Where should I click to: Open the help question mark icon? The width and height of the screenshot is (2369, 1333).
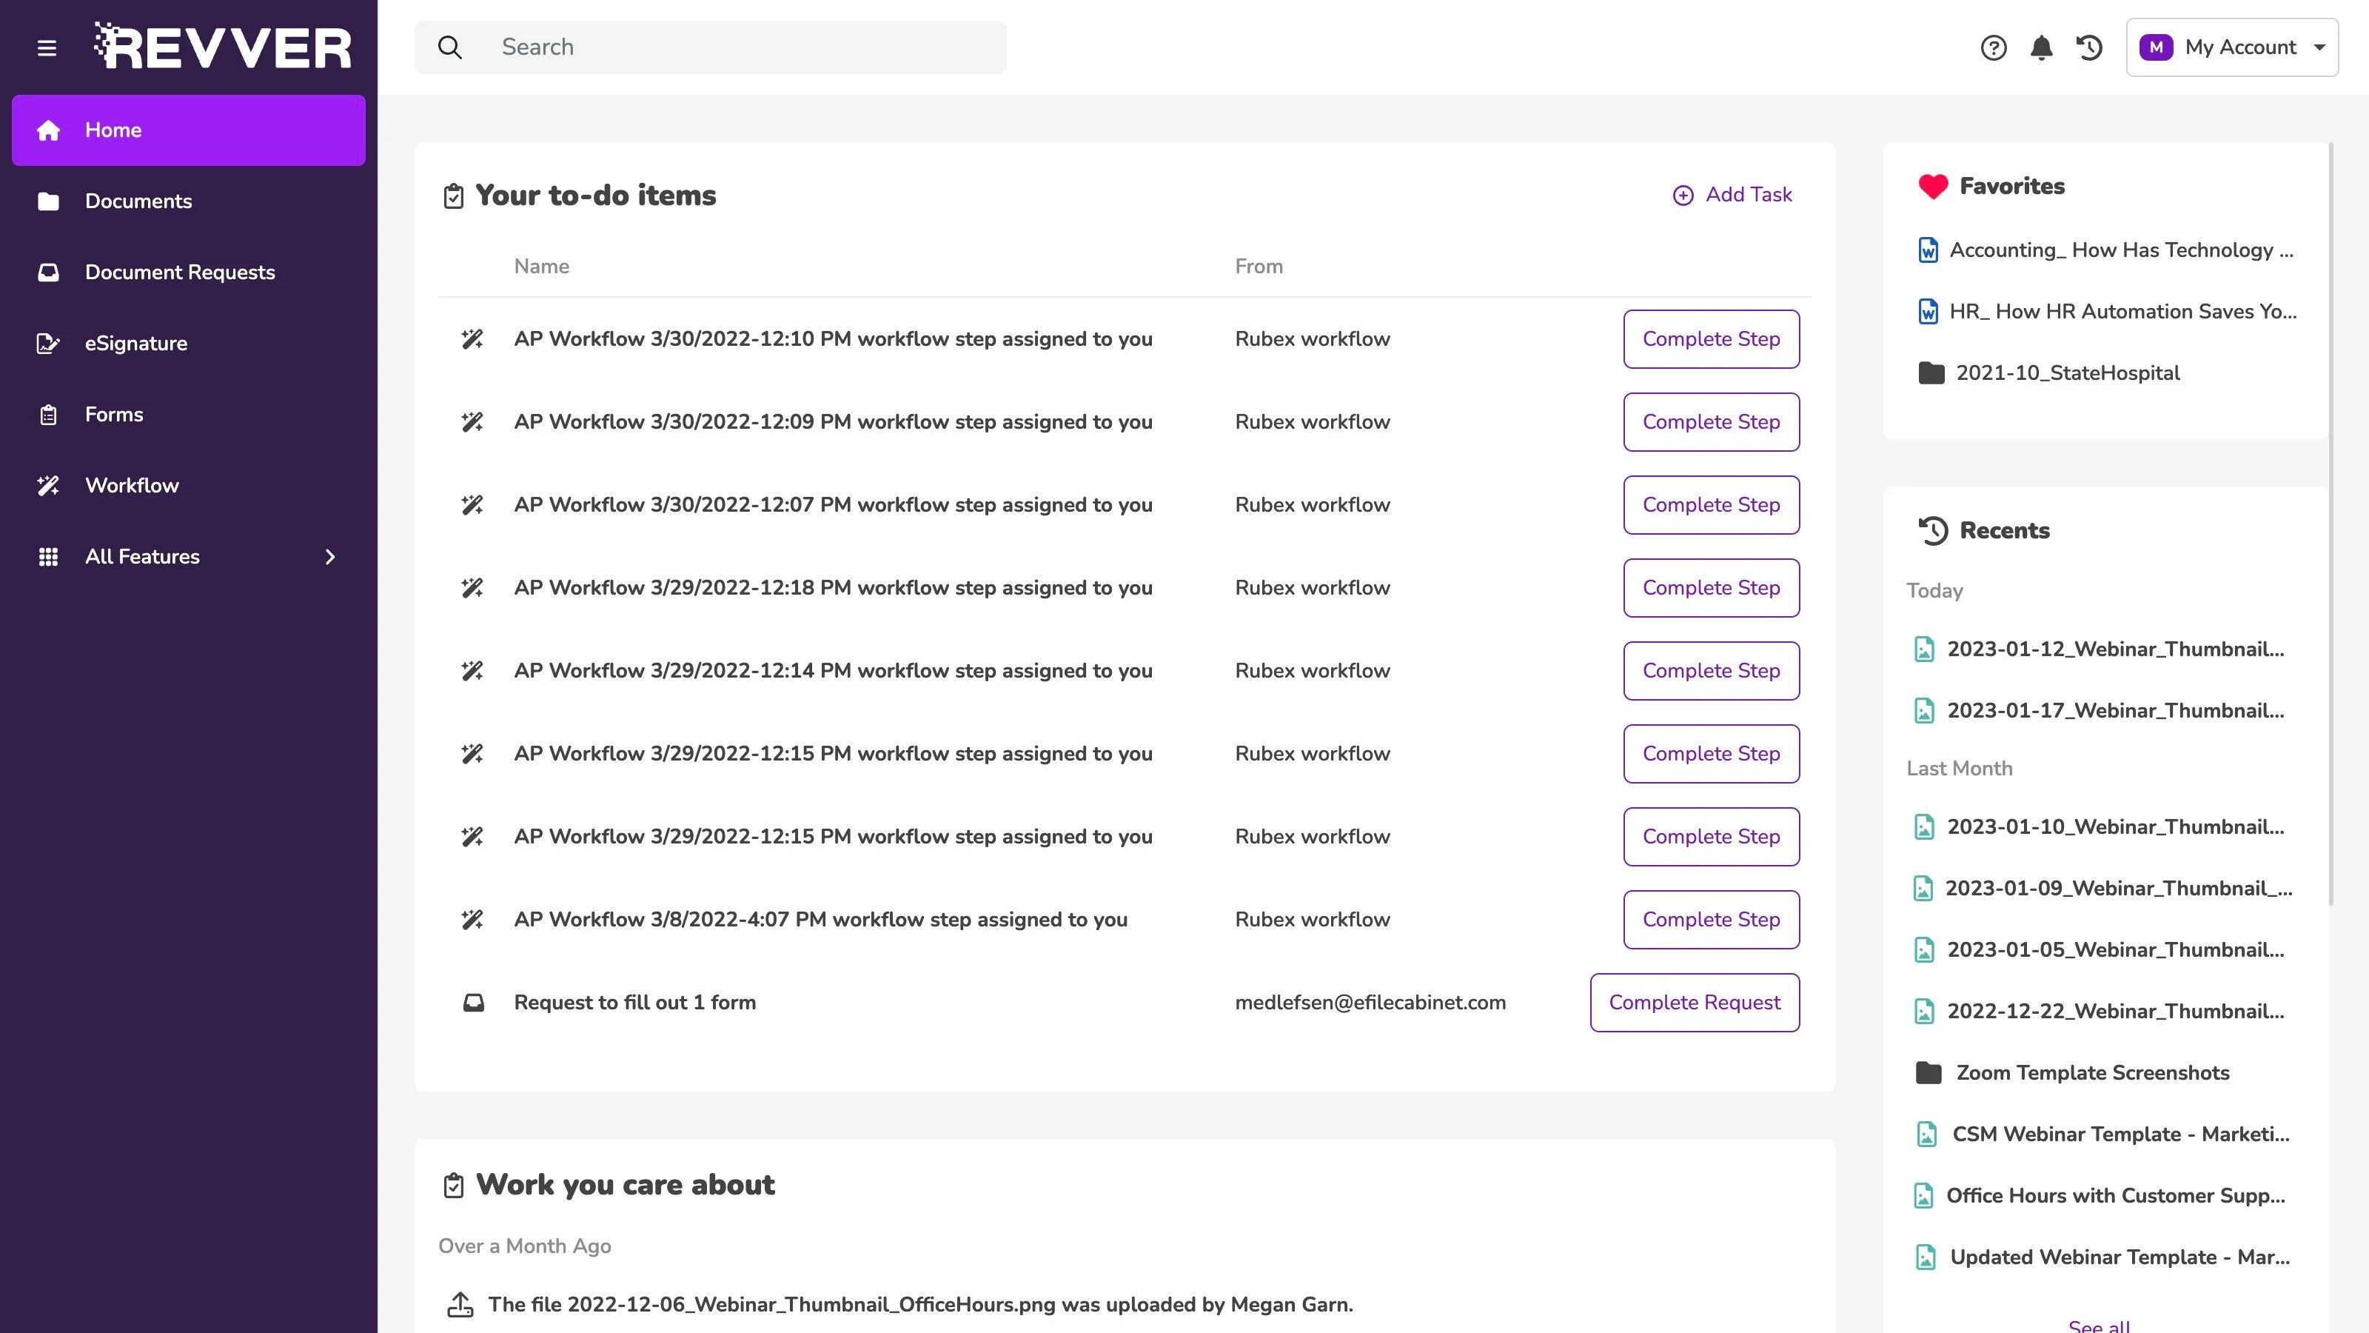(x=1993, y=48)
